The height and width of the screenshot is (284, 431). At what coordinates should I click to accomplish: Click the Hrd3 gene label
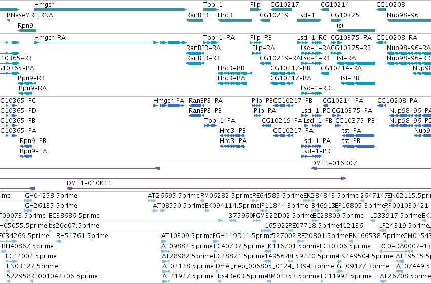point(225,15)
